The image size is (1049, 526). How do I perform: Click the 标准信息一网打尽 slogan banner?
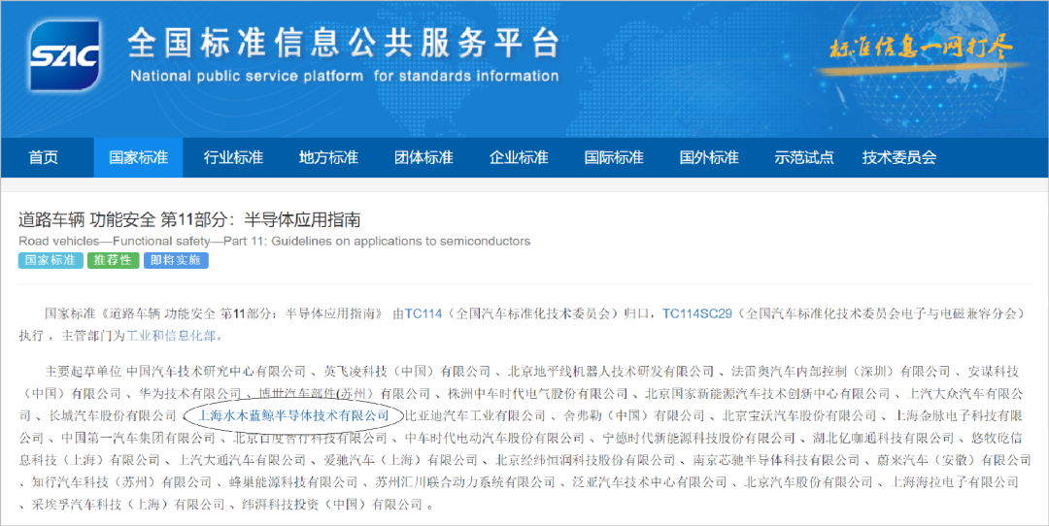[x=921, y=49]
